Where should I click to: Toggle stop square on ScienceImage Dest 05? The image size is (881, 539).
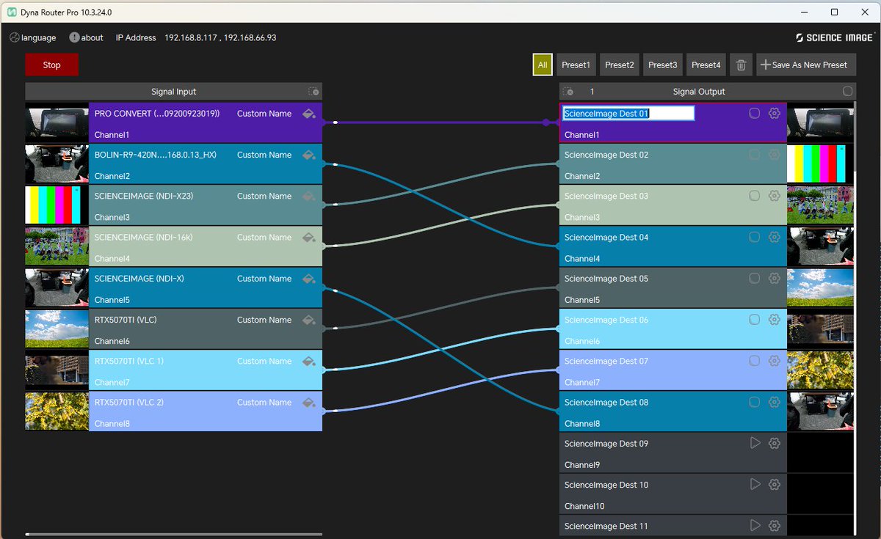click(754, 279)
